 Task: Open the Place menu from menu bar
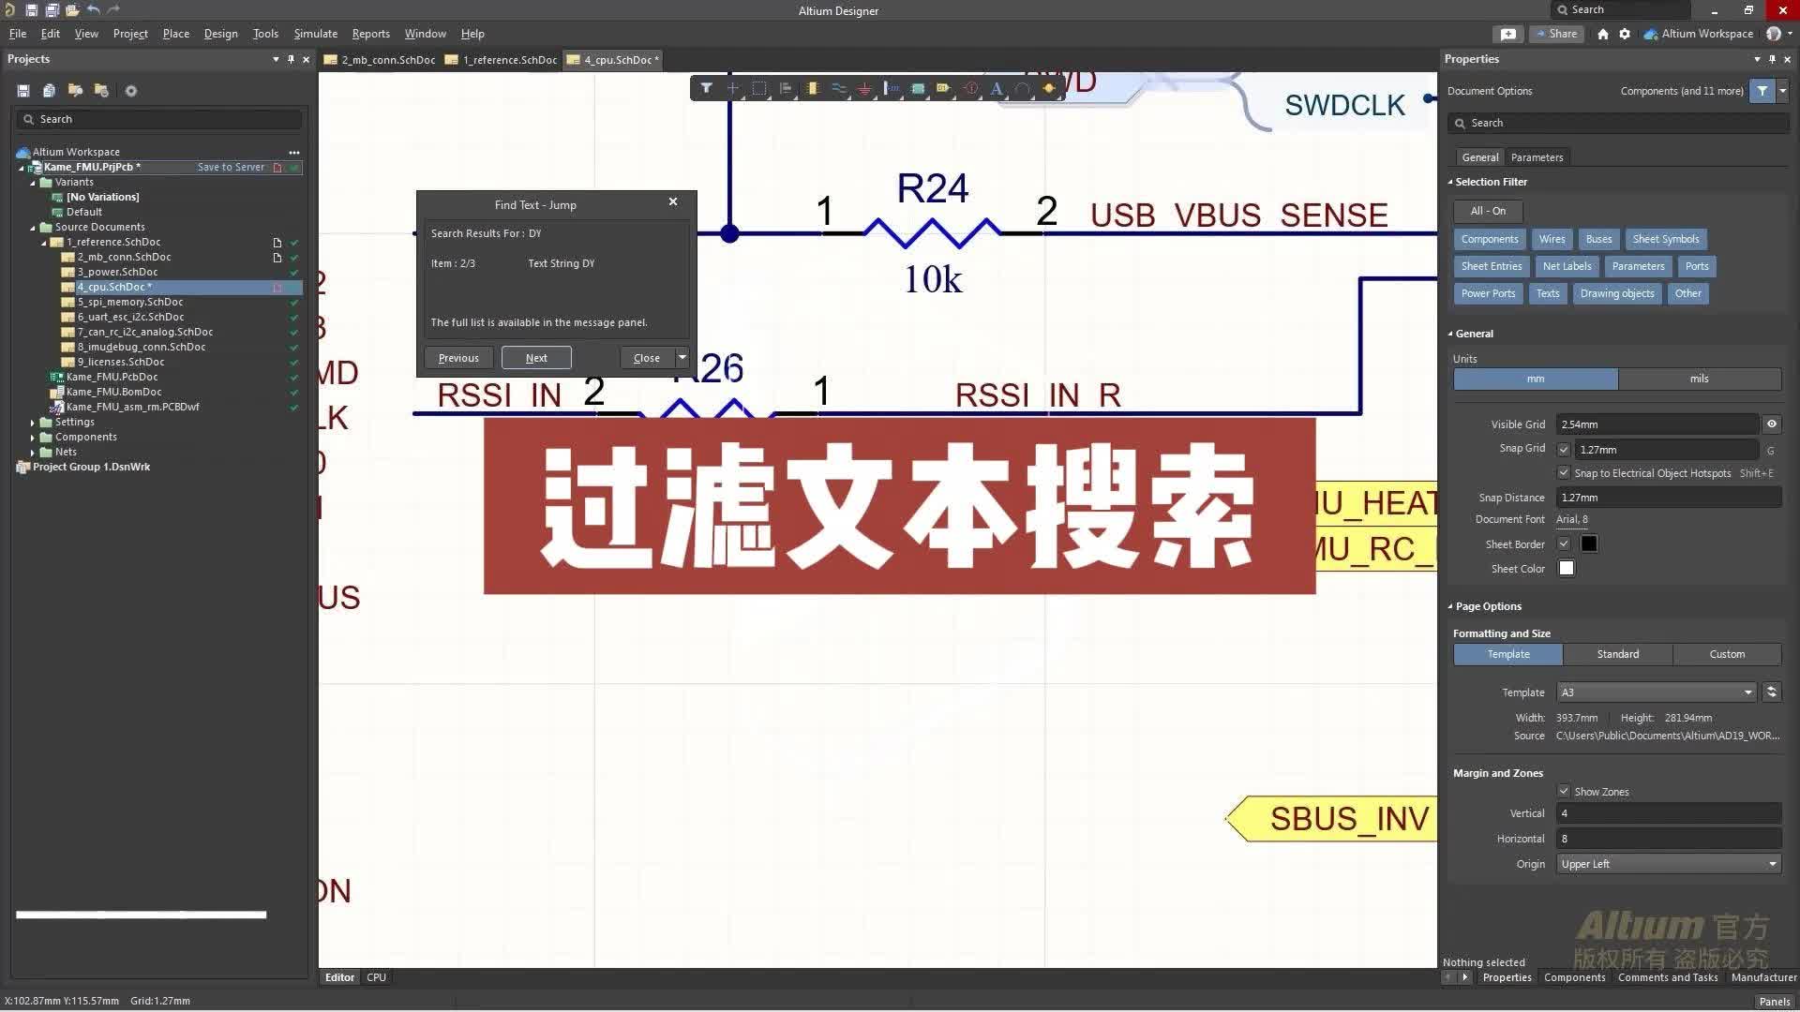pos(175,34)
